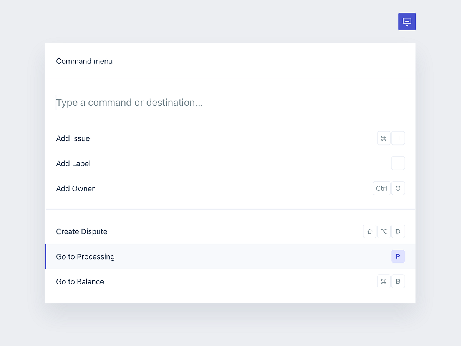Click the Option key badge for Create Dispute
461x346 pixels.
pos(384,231)
